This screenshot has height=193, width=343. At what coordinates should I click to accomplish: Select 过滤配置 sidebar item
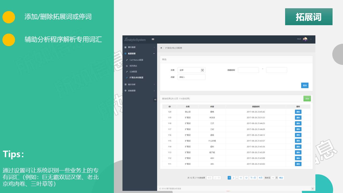point(133,72)
